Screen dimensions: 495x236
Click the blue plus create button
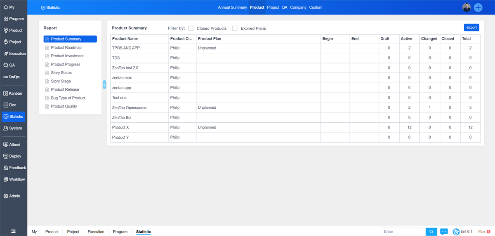[478, 7]
